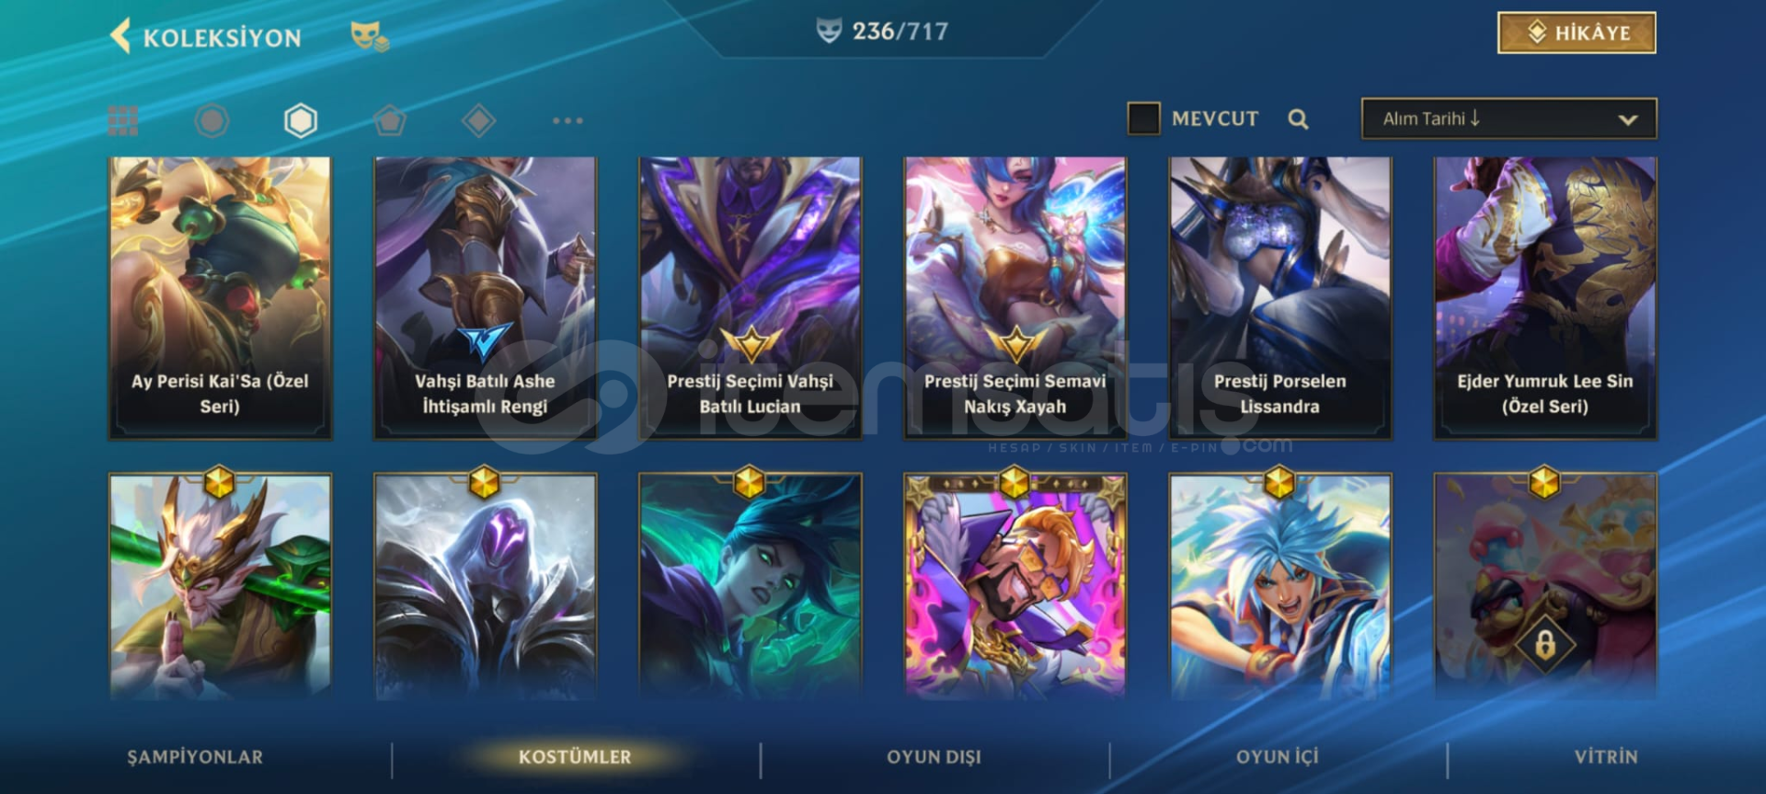The image size is (1766, 794).
Task: Go back using the Koleksiyon arrow
Action: coord(120,37)
